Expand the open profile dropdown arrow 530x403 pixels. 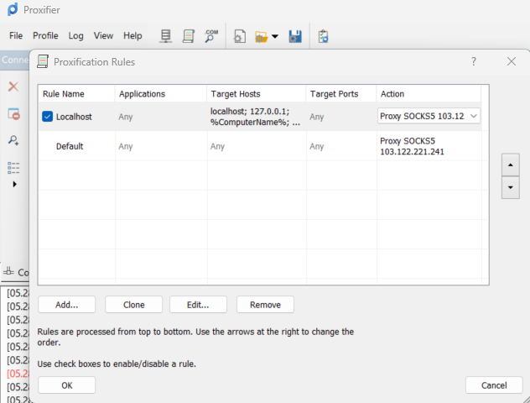pos(275,37)
